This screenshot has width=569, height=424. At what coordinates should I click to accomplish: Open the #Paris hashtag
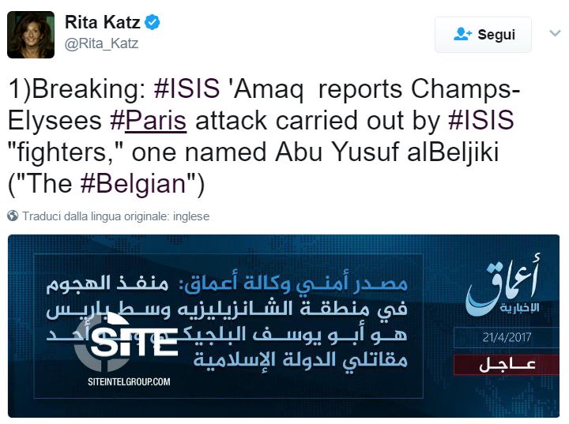(x=149, y=122)
